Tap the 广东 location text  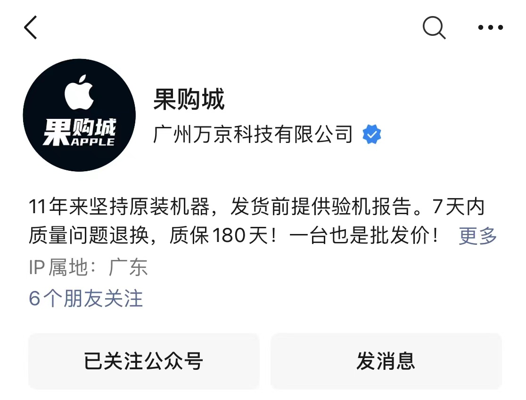[128, 267]
